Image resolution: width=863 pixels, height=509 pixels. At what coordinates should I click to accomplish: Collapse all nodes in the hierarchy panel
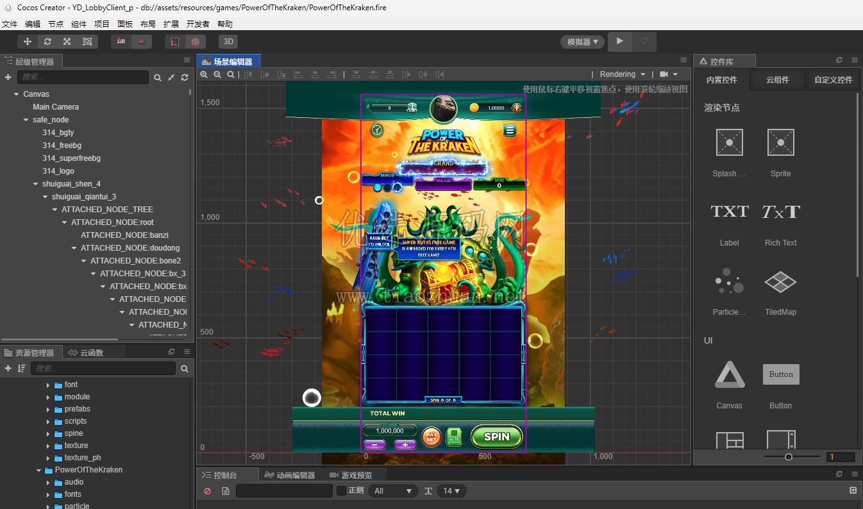pyautogui.click(x=171, y=78)
